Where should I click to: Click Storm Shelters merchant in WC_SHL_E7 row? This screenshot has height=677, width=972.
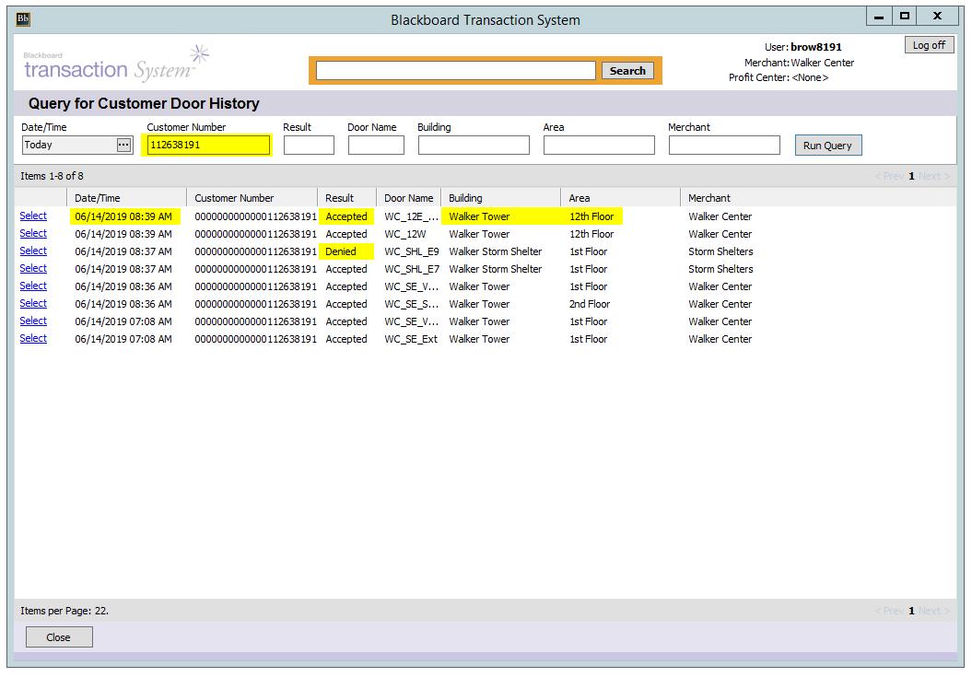(x=720, y=269)
